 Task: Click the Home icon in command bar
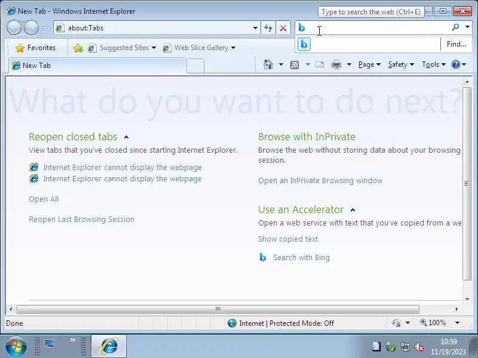point(268,64)
